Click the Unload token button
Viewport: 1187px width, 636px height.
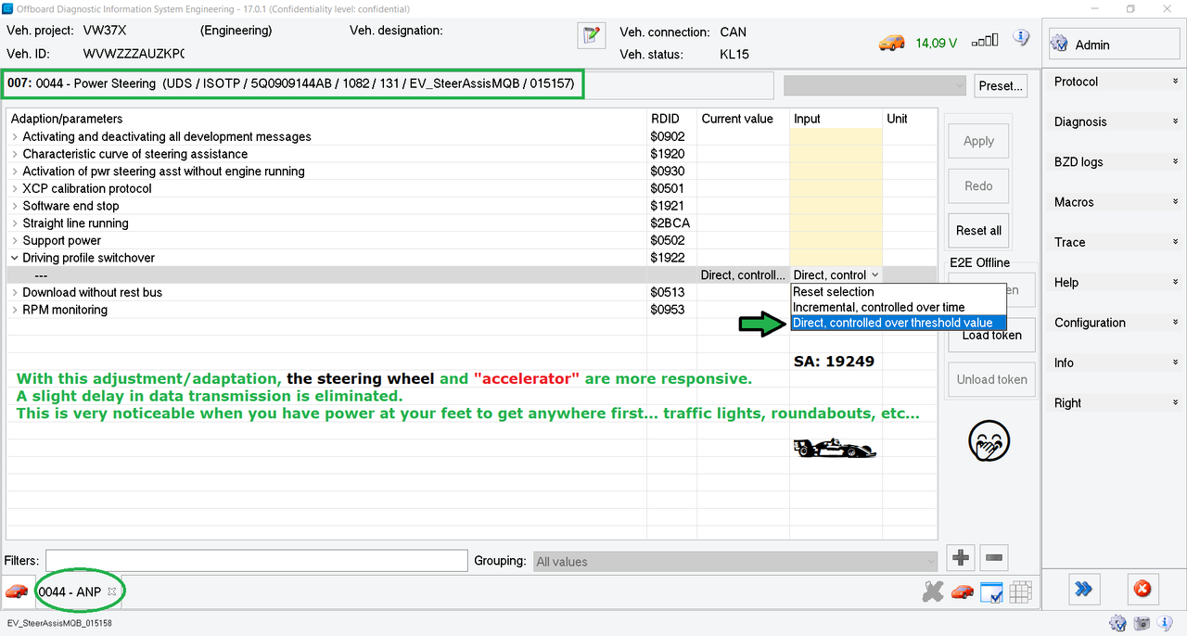coord(991,379)
